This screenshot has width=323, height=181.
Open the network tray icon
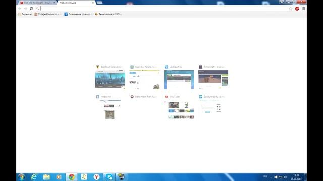click(281, 177)
